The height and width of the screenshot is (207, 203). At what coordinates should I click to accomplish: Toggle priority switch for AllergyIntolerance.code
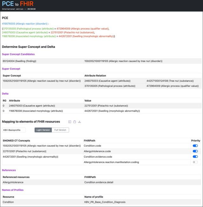point(195,151)
